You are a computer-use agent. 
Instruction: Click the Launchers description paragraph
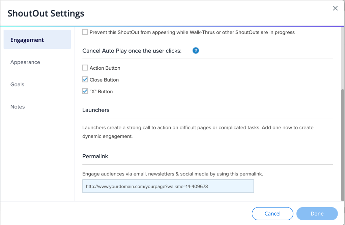(198, 132)
